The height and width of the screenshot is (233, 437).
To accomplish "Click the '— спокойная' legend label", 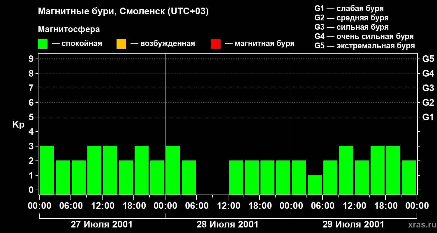I will pos(77,44).
